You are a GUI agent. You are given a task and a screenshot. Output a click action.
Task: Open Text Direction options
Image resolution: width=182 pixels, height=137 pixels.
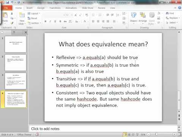tap(124, 13)
